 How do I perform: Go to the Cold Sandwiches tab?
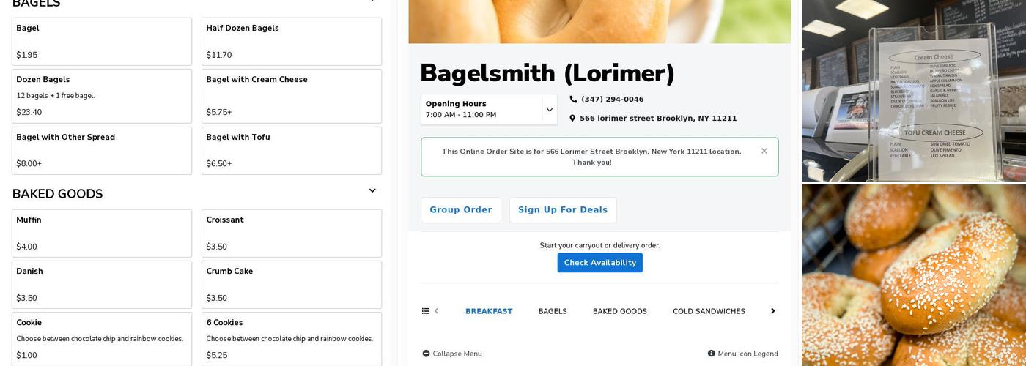click(x=709, y=311)
